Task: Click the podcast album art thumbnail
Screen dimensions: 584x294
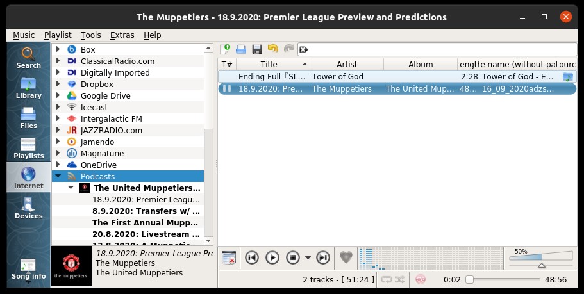Action: (x=71, y=266)
